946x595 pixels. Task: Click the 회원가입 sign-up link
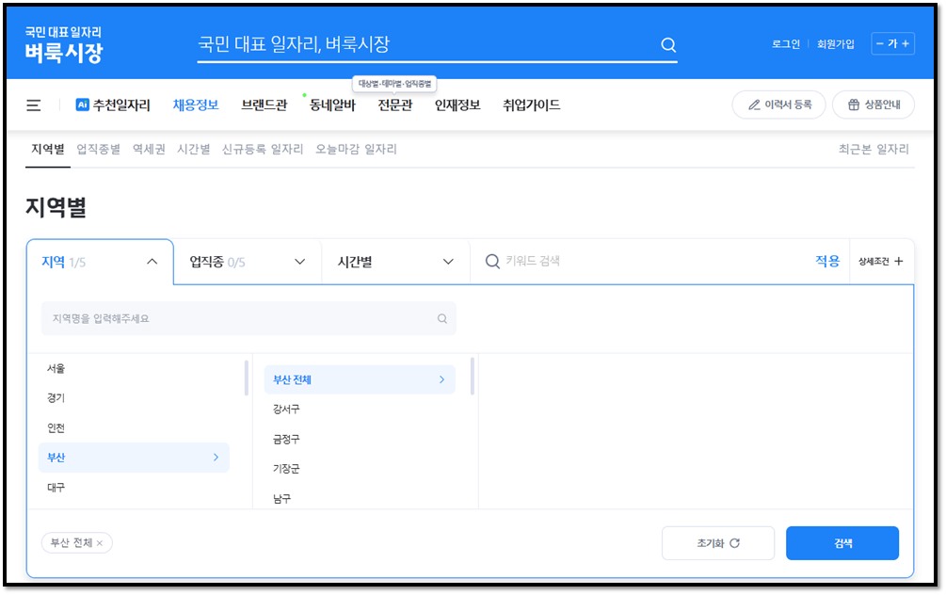836,43
